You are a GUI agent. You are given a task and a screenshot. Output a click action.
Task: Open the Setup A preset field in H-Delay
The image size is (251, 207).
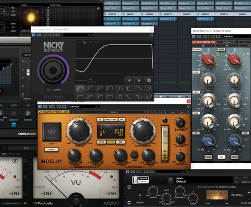[114, 112]
